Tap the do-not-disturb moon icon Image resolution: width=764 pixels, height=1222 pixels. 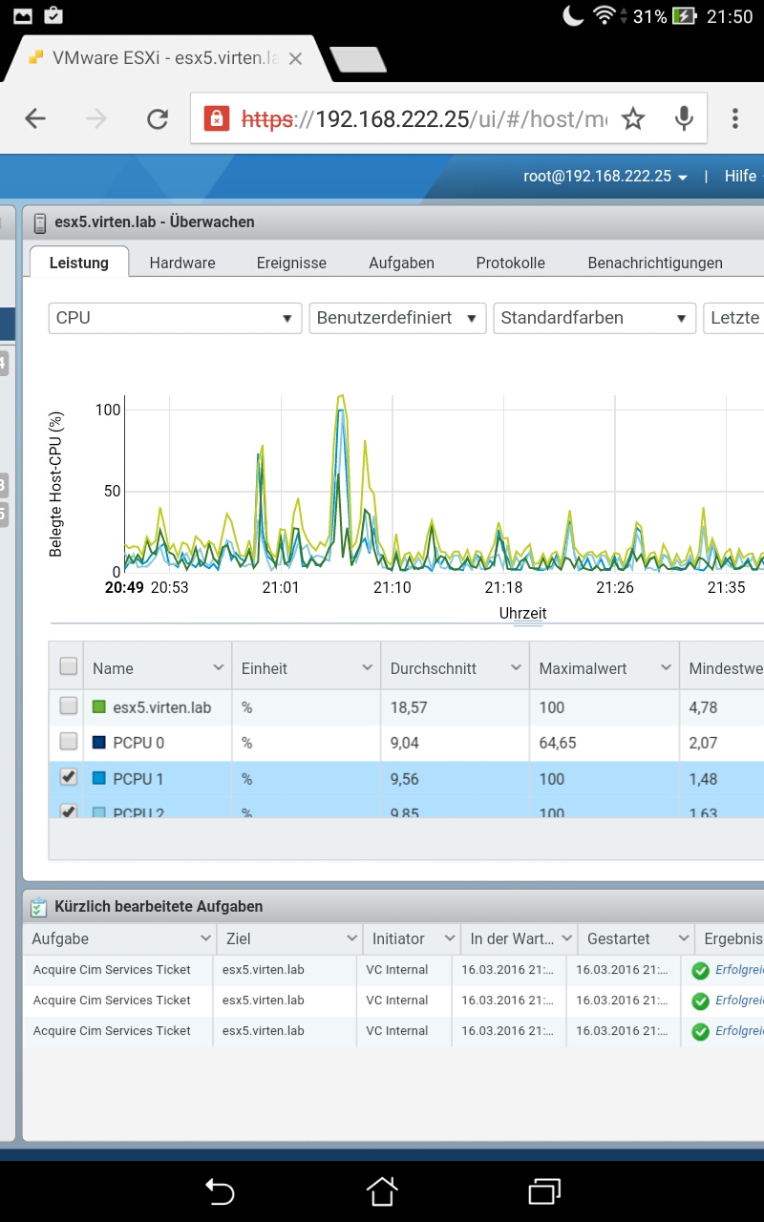tap(573, 15)
